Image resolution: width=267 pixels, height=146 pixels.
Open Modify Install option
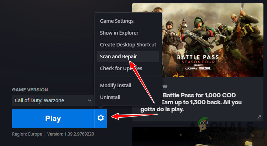click(x=128, y=85)
